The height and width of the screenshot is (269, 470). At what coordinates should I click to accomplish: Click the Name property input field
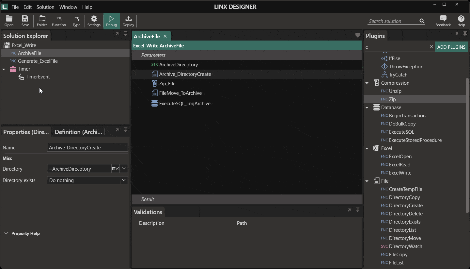point(87,148)
